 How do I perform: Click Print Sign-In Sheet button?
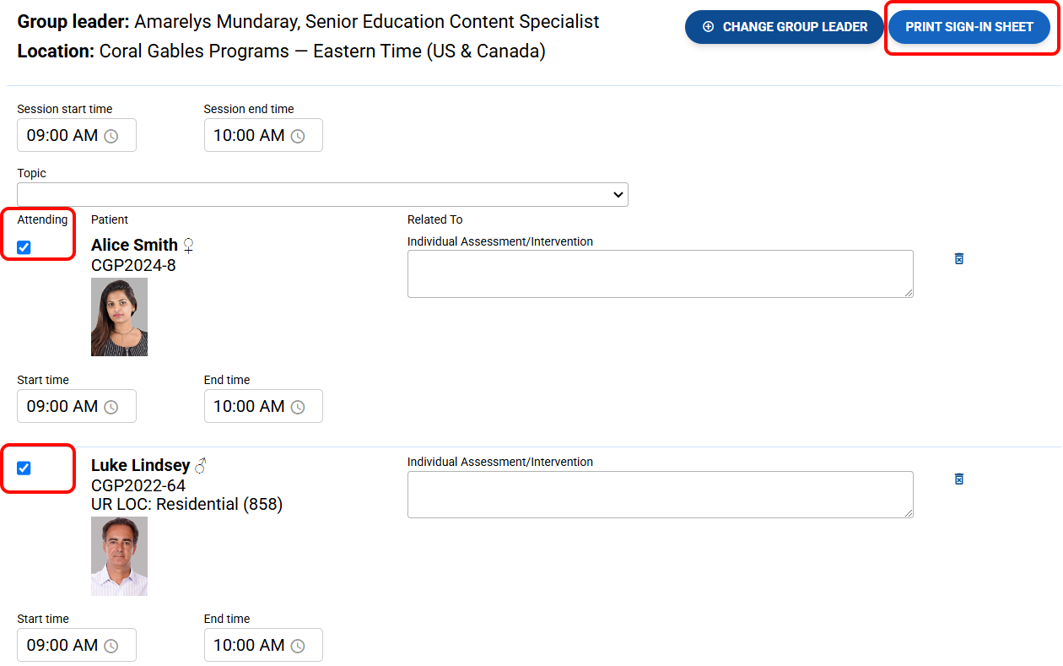[969, 27]
